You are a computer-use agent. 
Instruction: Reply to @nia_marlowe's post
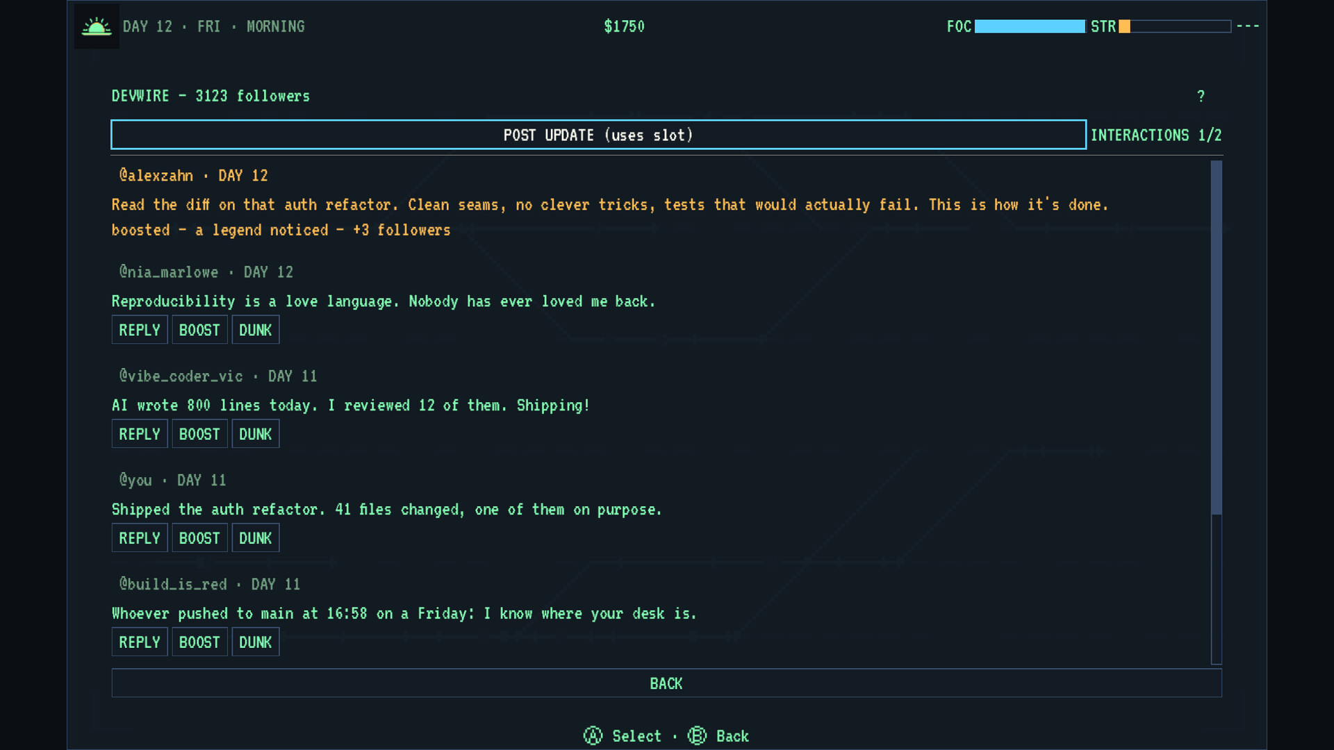(140, 330)
